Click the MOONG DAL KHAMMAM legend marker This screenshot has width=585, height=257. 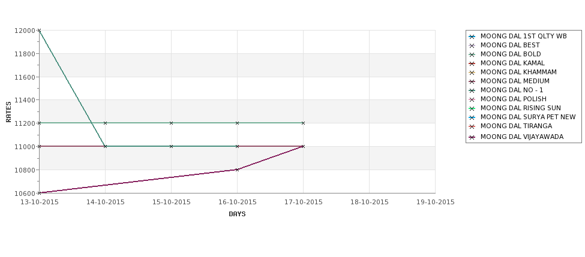[x=472, y=72]
